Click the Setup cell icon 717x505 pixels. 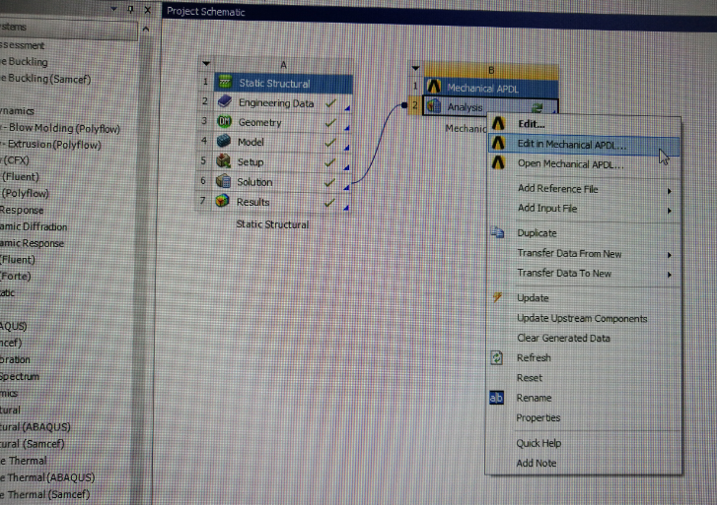click(x=223, y=160)
